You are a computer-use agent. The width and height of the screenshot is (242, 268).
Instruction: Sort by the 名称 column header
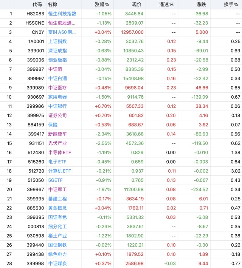[x=53, y=5]
